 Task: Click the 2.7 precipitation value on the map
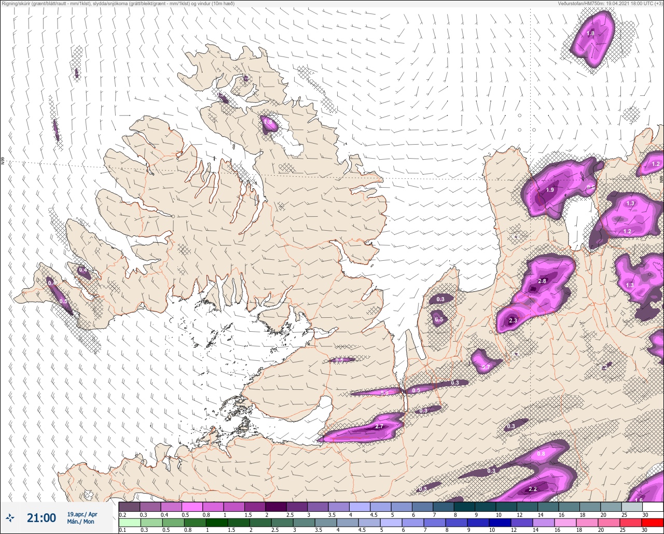[379, 426]
